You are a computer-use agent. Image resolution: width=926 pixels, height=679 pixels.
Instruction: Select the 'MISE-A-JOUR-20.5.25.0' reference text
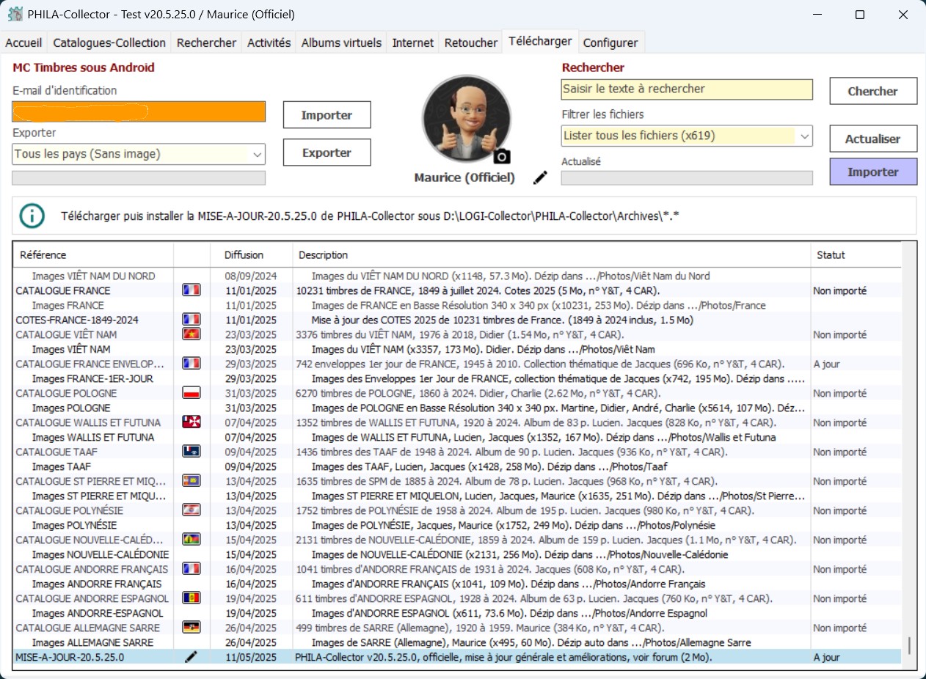pos(70,657)
